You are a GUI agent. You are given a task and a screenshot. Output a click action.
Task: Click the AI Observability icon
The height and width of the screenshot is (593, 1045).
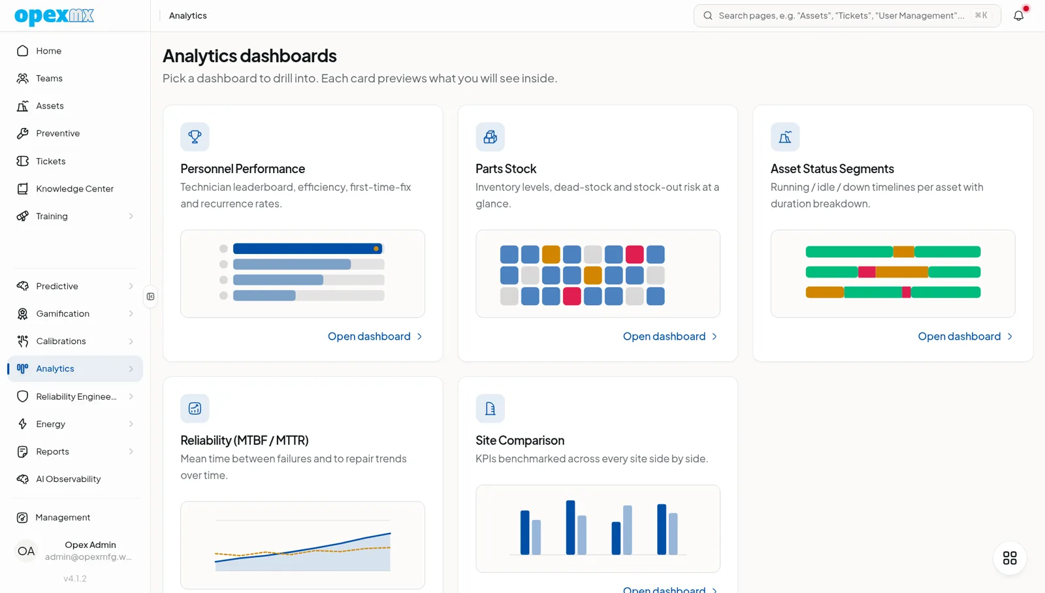[x=23, y=479]
